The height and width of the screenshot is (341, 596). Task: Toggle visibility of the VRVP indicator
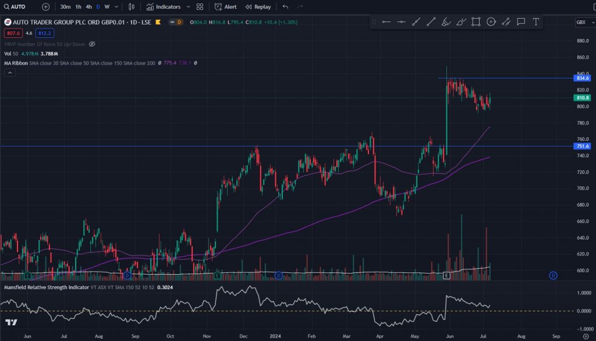[92, 44]
